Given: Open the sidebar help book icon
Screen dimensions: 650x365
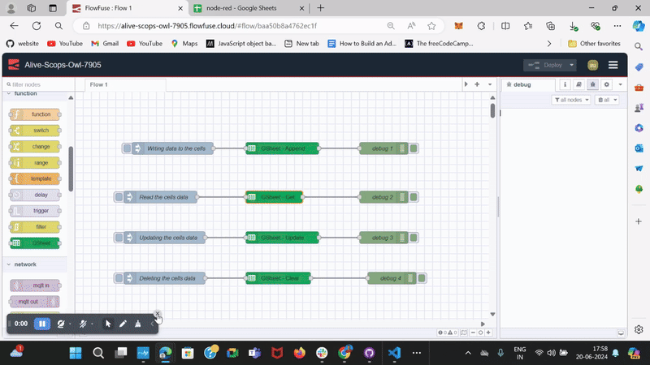Looking at the screenshot, I should pos(578,84).
